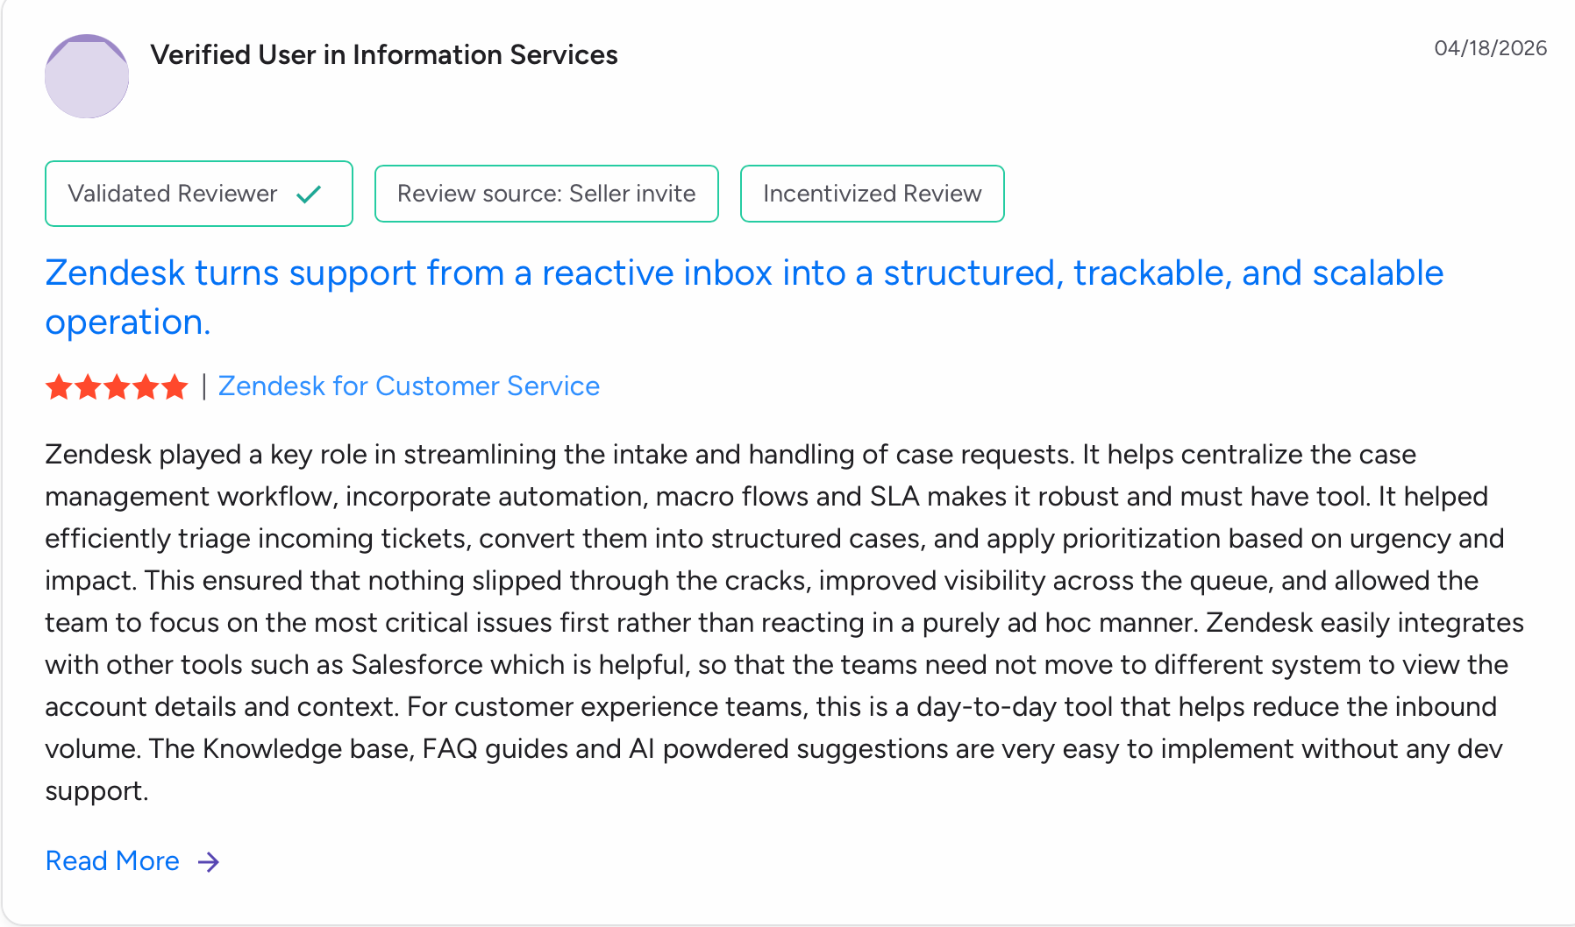
Task: Click the first star in the rating
Action: click(x=59, y=386)
